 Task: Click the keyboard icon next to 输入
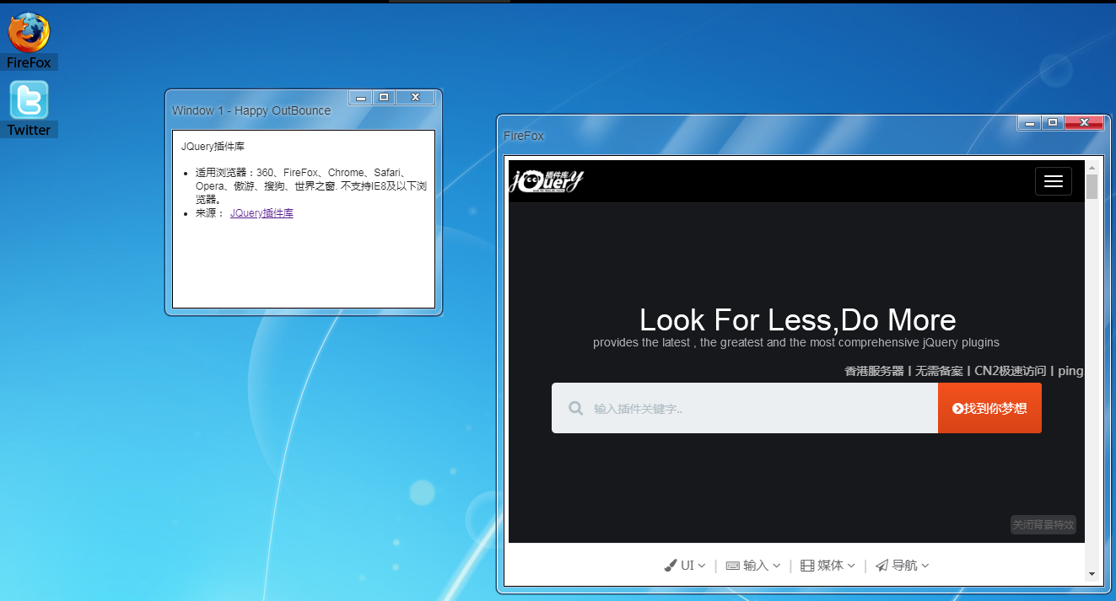point(731,565)
